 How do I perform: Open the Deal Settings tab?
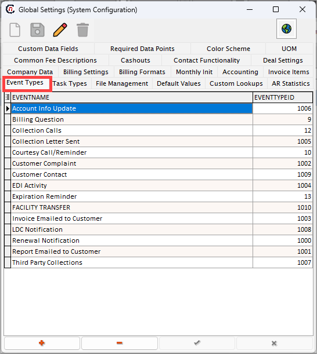pyautogui.click(x=283, y=60)
